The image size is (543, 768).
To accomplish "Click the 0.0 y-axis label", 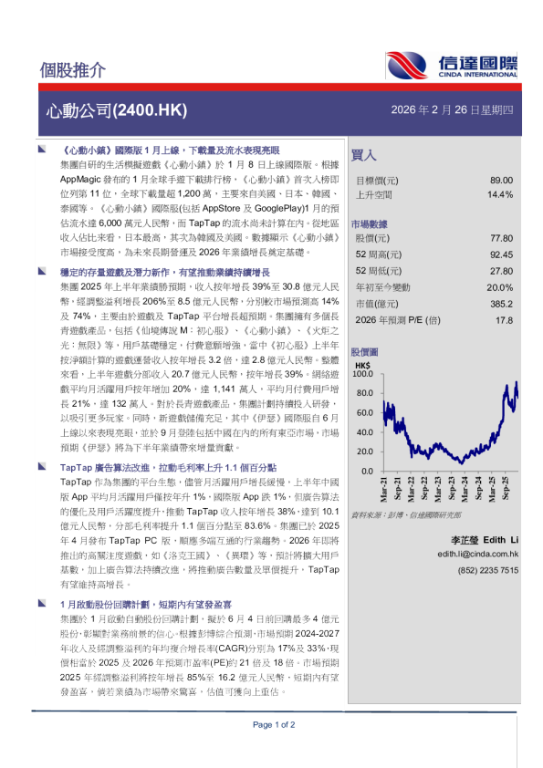I will [367, 472].
